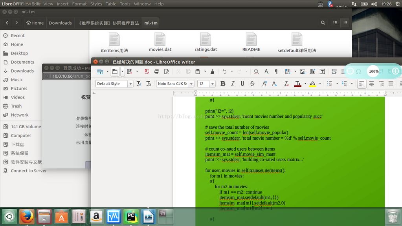Toggle Italic text formatting

(x=233, y=84)
